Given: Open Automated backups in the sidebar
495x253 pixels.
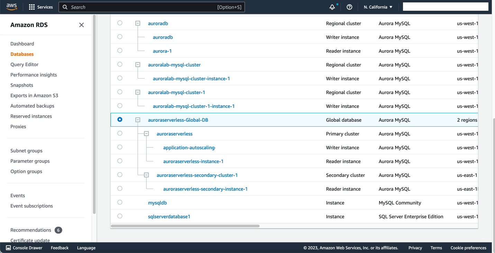Looking at the screenshot, I should click(32, 106).
